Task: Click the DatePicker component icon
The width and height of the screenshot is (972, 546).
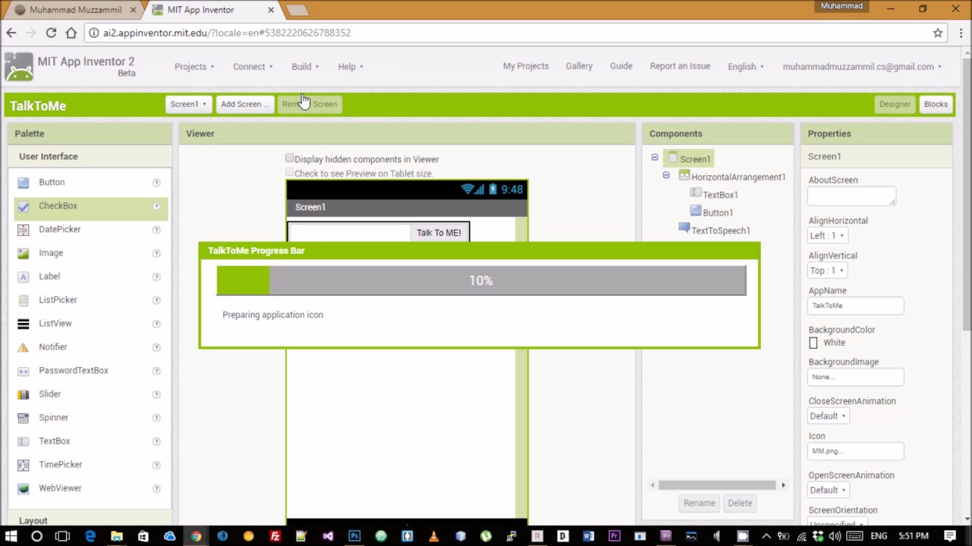Action: pyautogui.click(x=23, y=229)
